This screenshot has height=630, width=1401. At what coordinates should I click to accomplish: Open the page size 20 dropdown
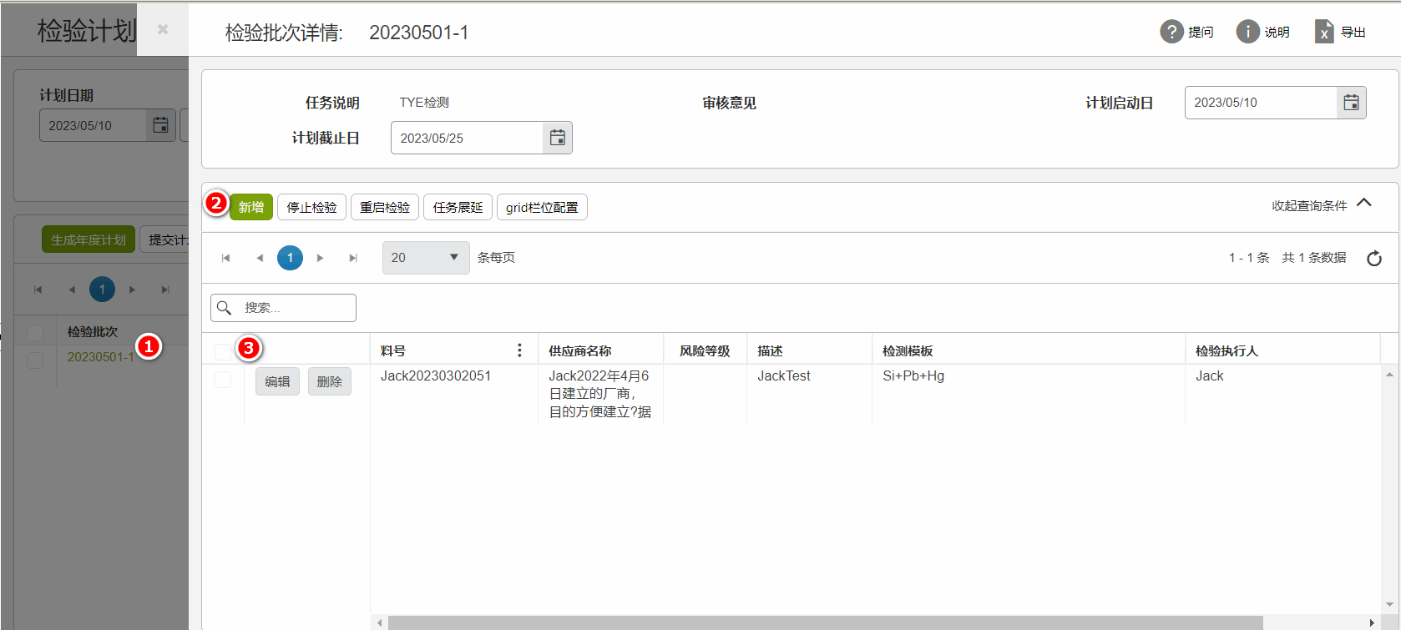[426, 258]
